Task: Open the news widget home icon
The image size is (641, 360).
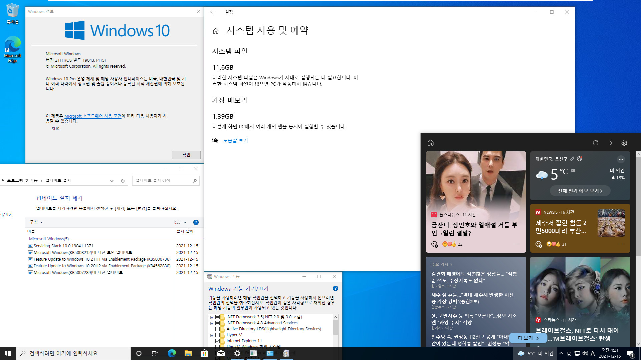Action: pos(431,143)
